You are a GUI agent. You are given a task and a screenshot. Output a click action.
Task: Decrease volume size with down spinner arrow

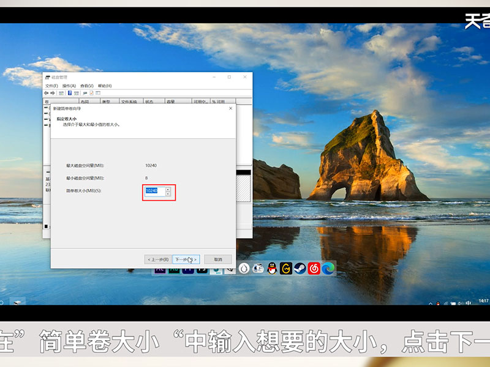coord(168,194)
